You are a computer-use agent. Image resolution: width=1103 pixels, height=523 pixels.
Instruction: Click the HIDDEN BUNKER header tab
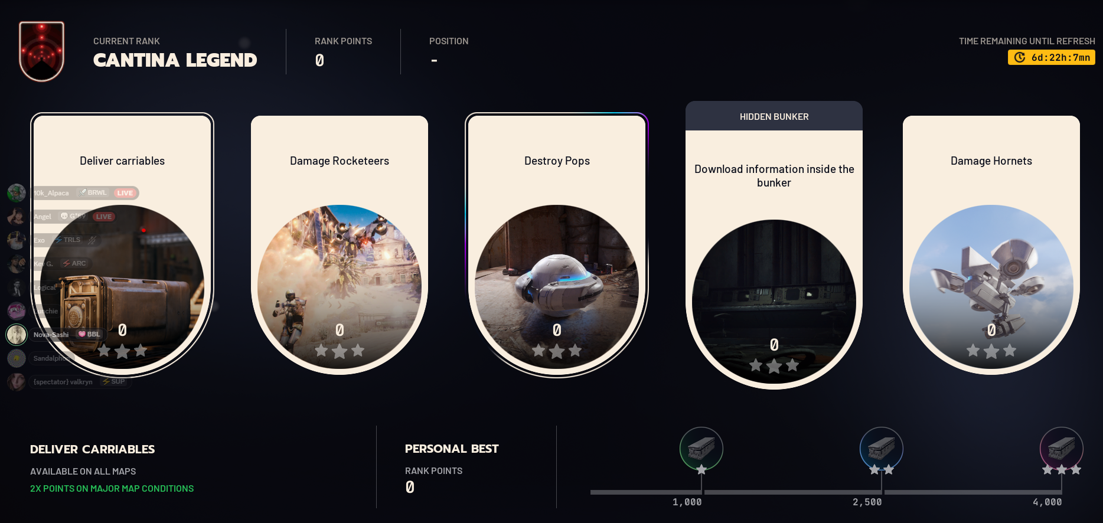(x=774, y=116)
